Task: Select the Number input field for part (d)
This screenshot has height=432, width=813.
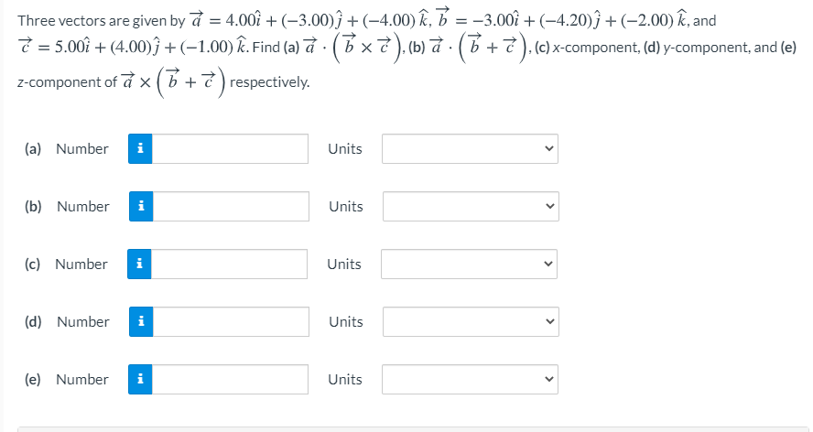Action: [231, 321]
